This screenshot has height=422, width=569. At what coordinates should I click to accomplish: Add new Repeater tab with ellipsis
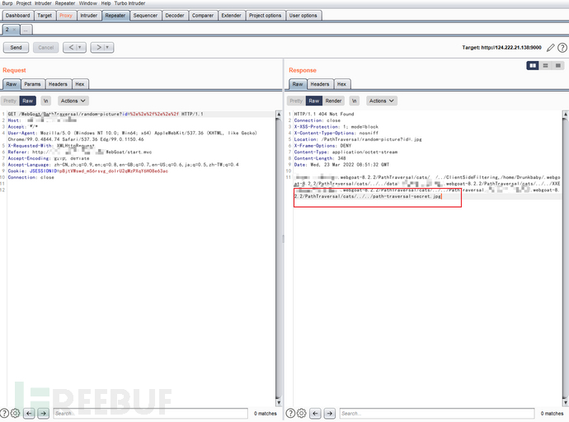[26, 30]
